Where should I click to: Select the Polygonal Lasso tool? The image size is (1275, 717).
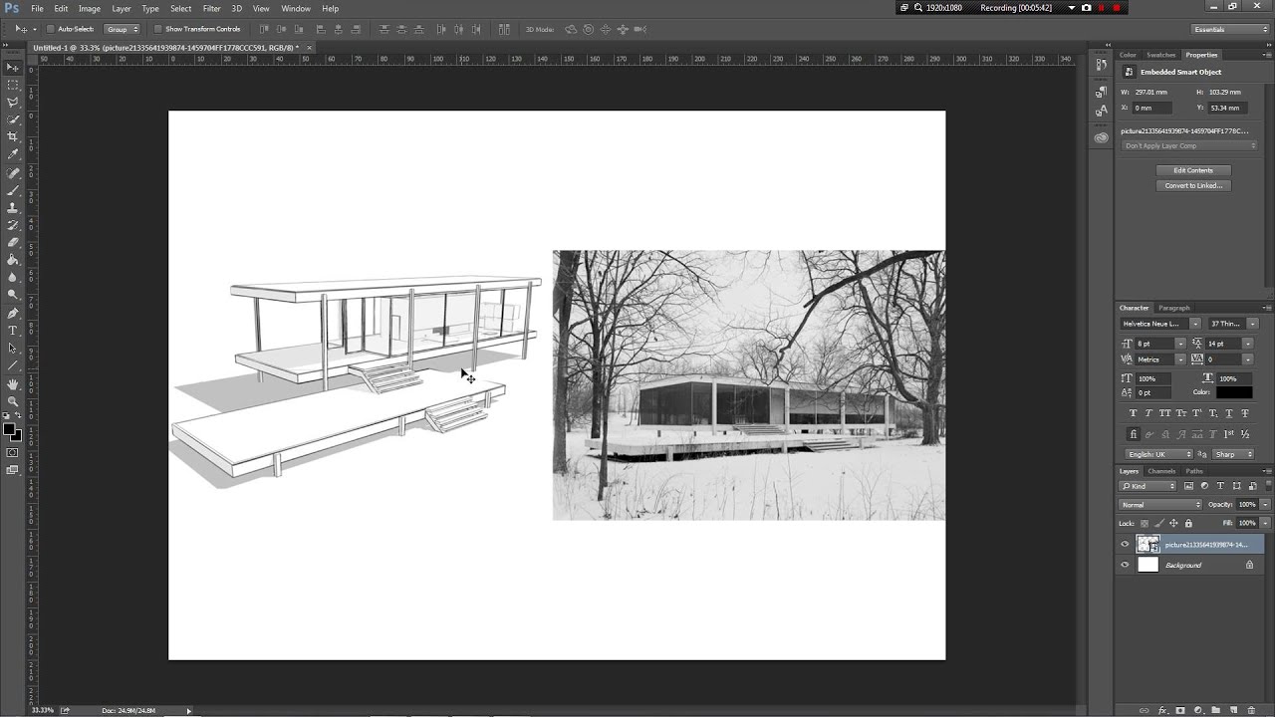[x=13, y=102]
